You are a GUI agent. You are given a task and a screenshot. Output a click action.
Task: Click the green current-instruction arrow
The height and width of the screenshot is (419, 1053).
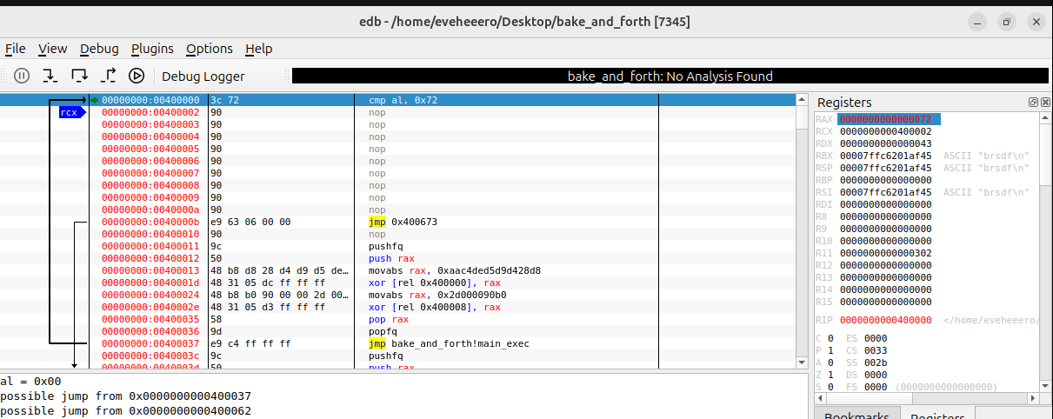point(94,100)
